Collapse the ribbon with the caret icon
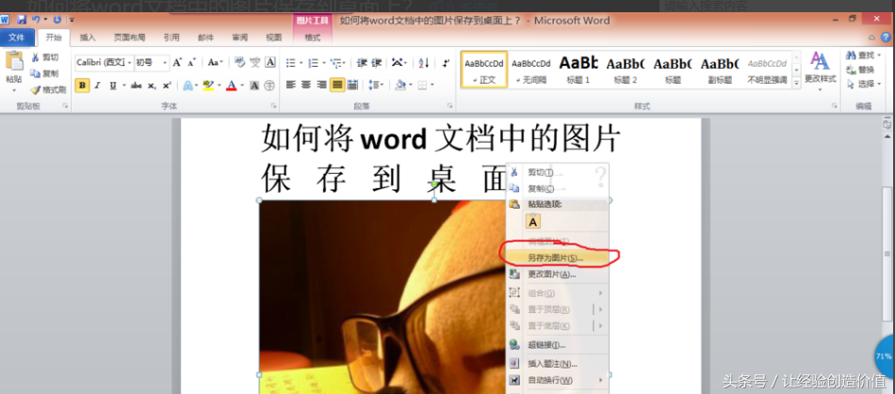The width and height of the screenshot is (895, 394). (871, 38)
